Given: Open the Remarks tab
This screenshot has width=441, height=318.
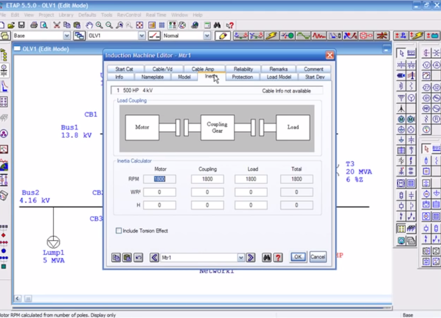Looking at the screenshot, I should pyautogui.click(x=278, y=69).
